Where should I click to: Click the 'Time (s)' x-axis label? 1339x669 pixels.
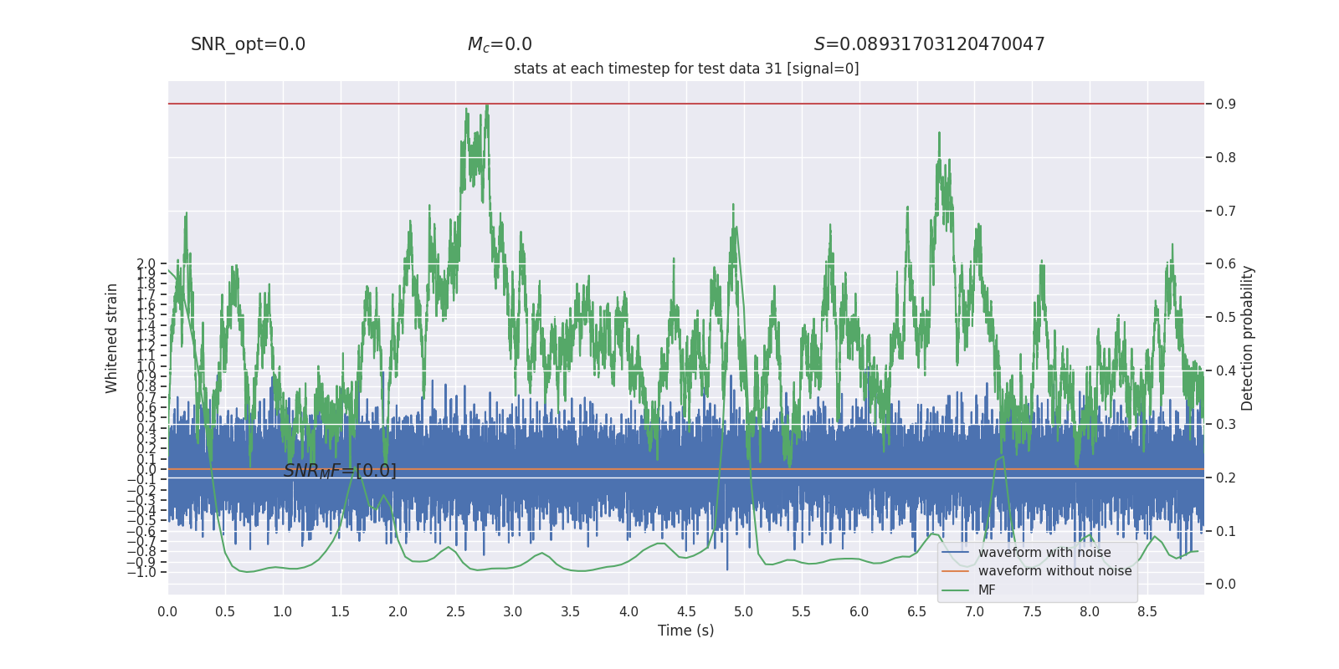coord(685,631)
